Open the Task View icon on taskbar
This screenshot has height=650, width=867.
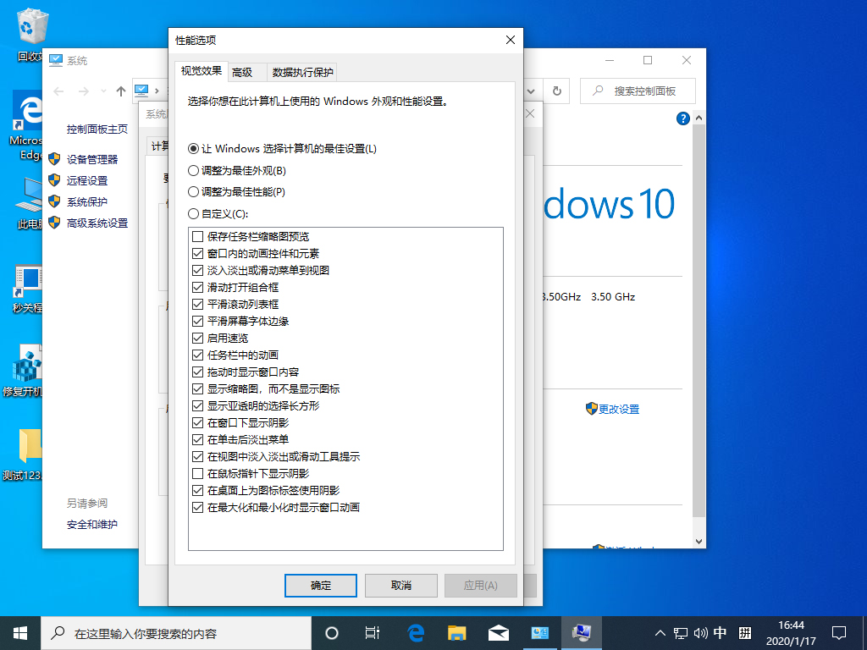click(373, 632)
